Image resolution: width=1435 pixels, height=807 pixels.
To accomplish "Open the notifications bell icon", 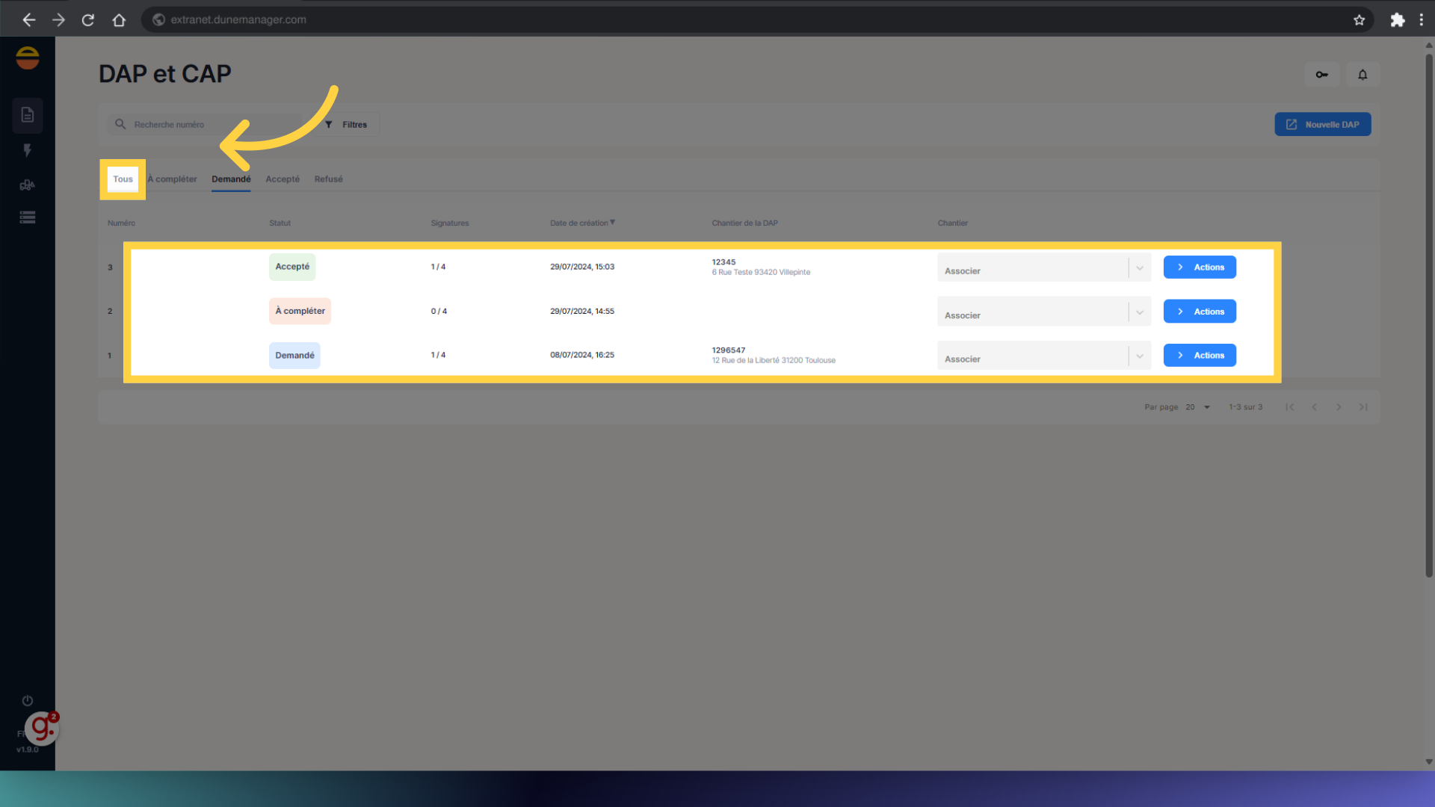I will tap(1363, 75).
